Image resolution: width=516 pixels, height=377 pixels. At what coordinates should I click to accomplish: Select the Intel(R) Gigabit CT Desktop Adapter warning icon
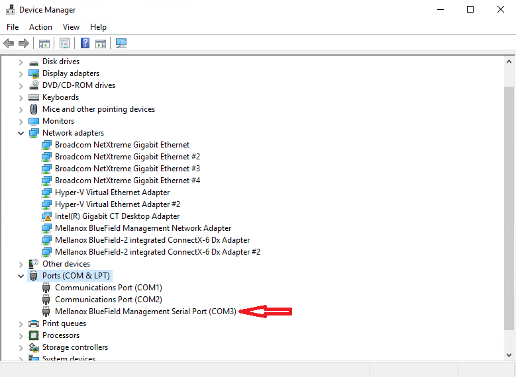click(46, 216)
